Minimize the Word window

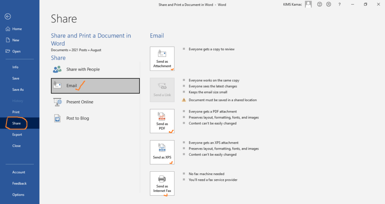353,4
